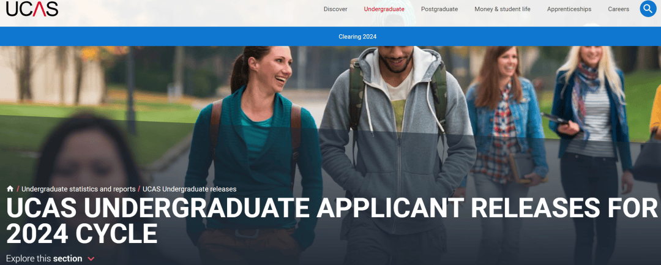Go home via the breadcrumb house icon
Image resolution: width=661 pixels, height=265 pixels.
tap(10, 189)
